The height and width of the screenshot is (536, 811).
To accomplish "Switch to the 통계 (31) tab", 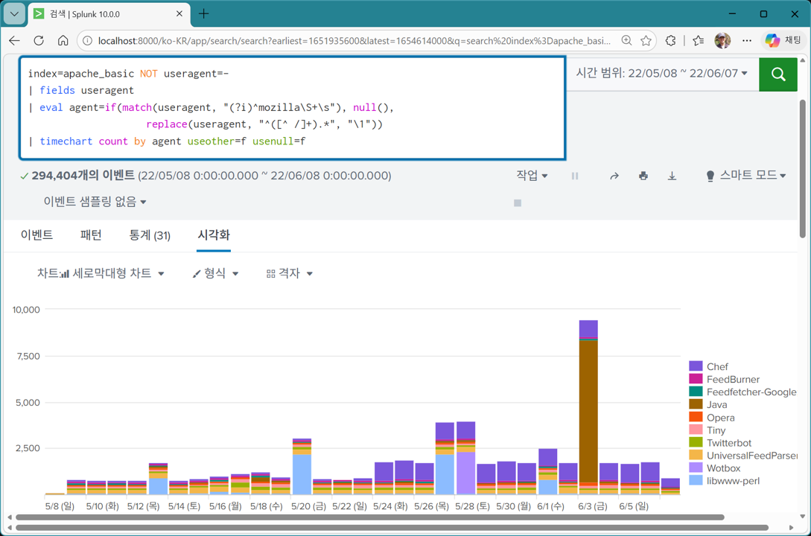I will pyautogui.click(x=150, y=235).
